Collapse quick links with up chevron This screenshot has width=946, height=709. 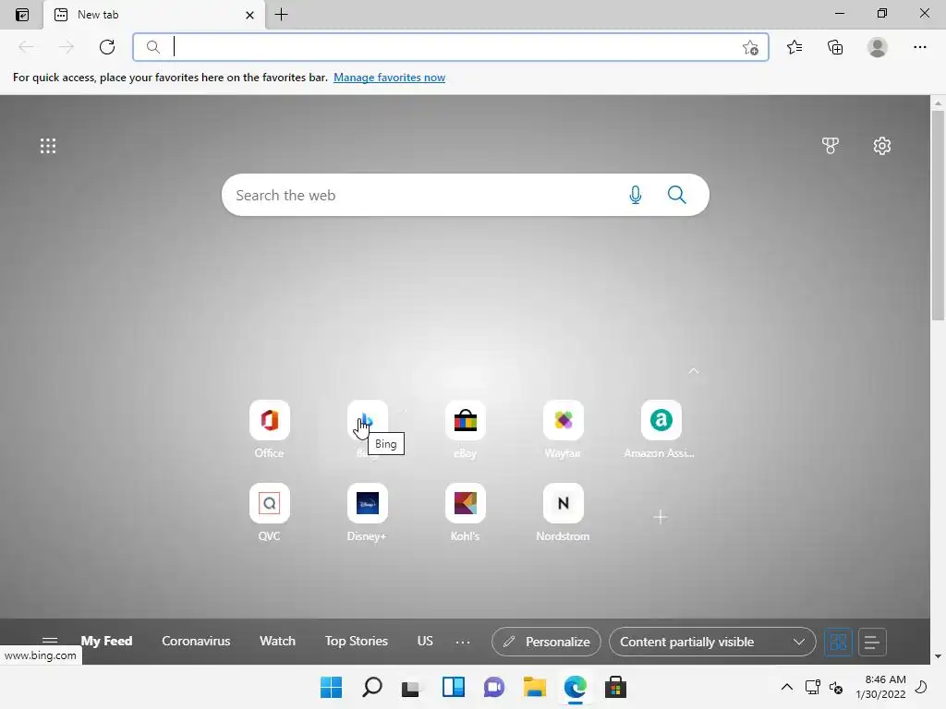(x=694, y=371)
